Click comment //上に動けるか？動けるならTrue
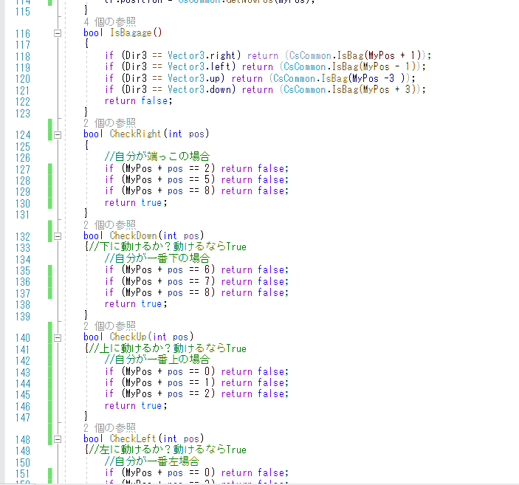Screen dimensions: 519x485 coord(168,348)
